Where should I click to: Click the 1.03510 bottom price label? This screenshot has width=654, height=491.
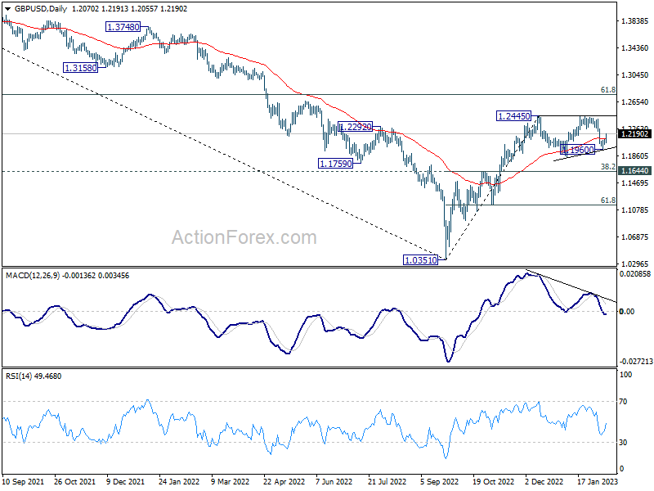(422, 259)
